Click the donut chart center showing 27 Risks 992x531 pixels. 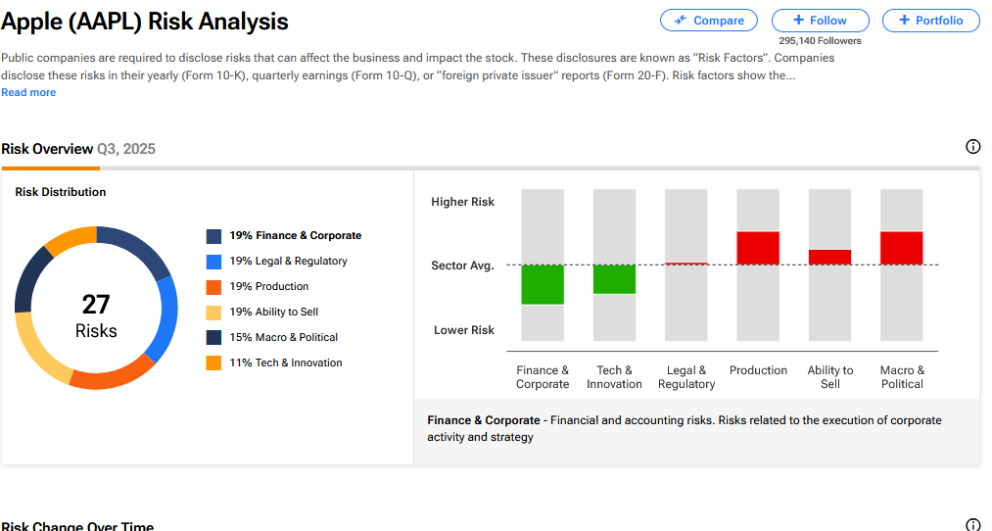point(96,315)
